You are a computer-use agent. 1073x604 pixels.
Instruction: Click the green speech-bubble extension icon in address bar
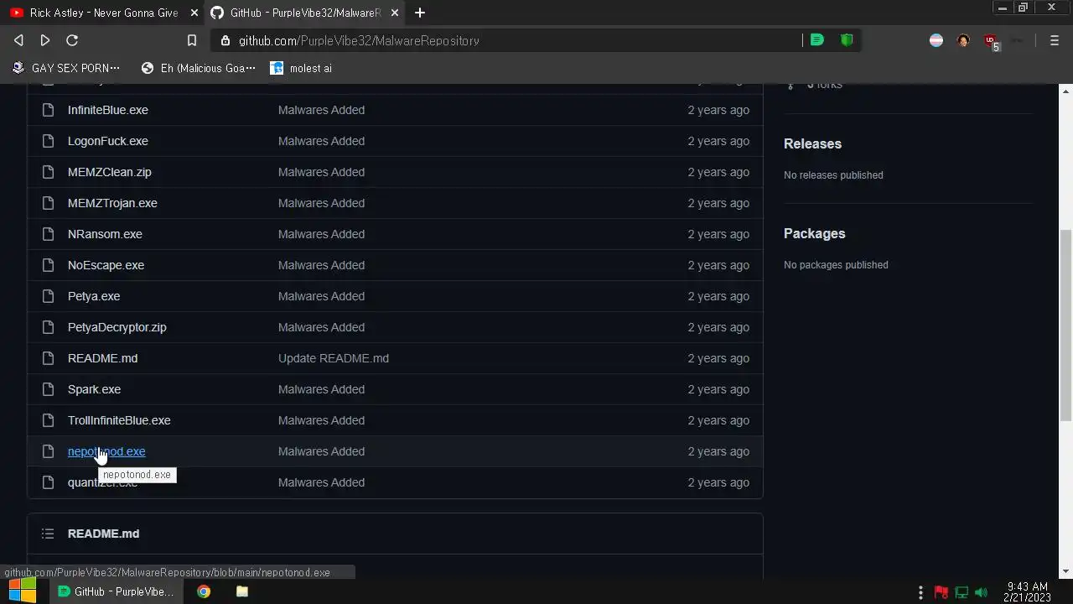pyautogui.click(x=817, y=40)
